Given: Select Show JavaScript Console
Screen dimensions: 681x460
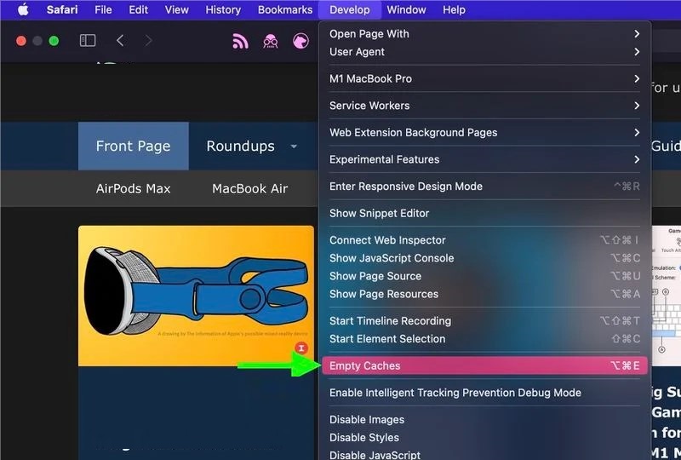Looking at the screenshot, I should pyautogui.click(x=484, y=258).
